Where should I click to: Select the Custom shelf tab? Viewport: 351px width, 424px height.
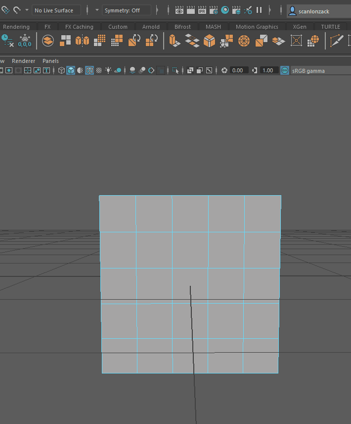pos(118,27)
